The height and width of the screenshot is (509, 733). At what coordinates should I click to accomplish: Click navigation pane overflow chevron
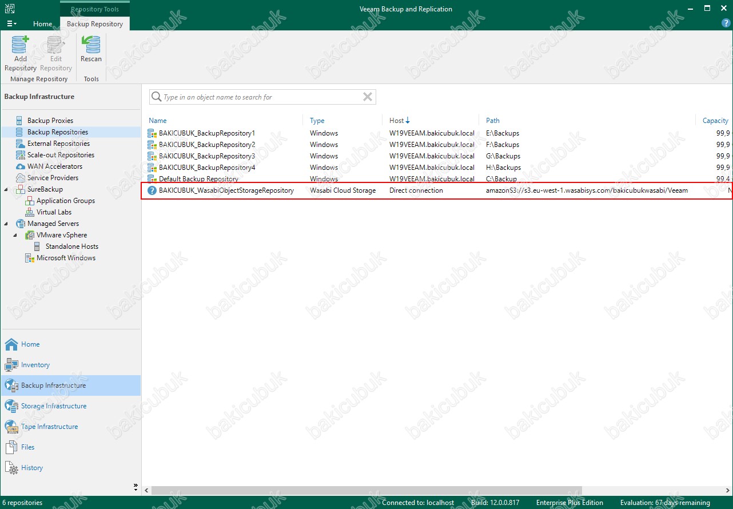[x=136, y=487]
